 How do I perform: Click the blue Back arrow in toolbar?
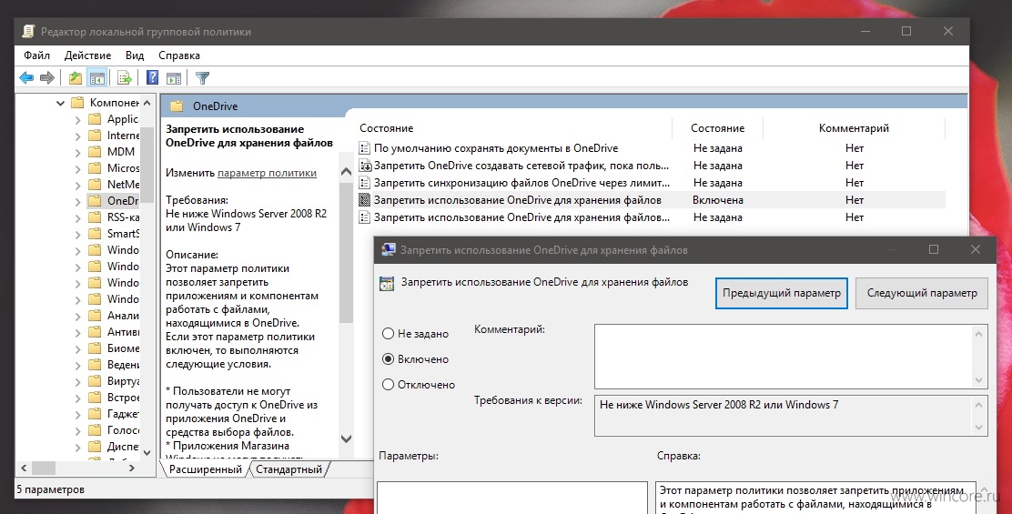[x=26, y=78]
